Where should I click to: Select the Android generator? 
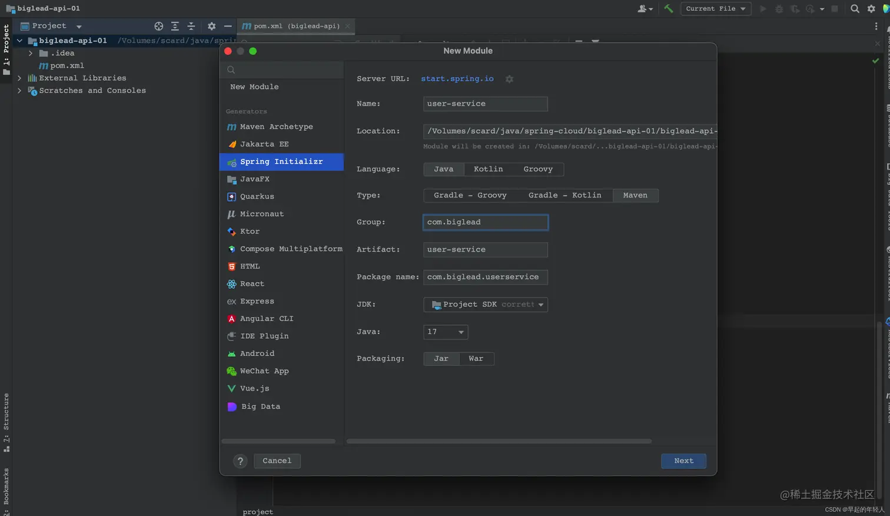(x=281, y=353)
